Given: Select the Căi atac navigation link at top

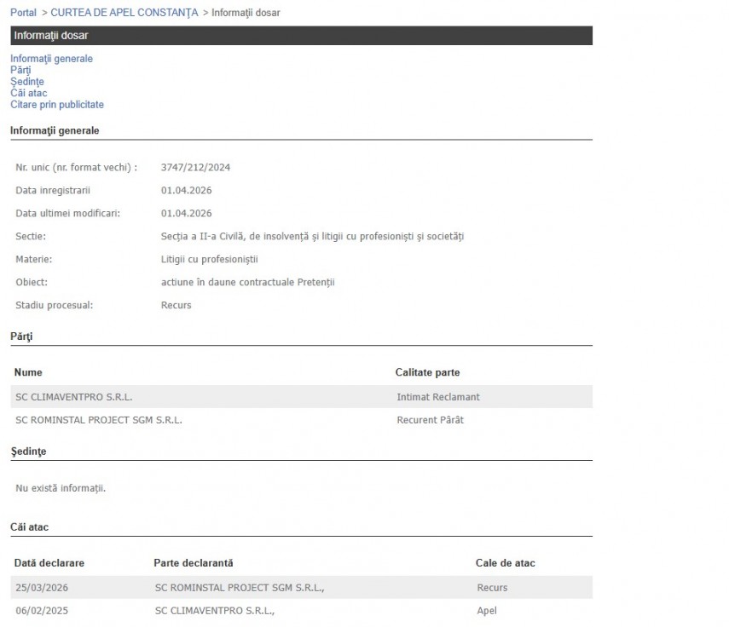Looking at the screenshot, I should [x=29, y=93].
